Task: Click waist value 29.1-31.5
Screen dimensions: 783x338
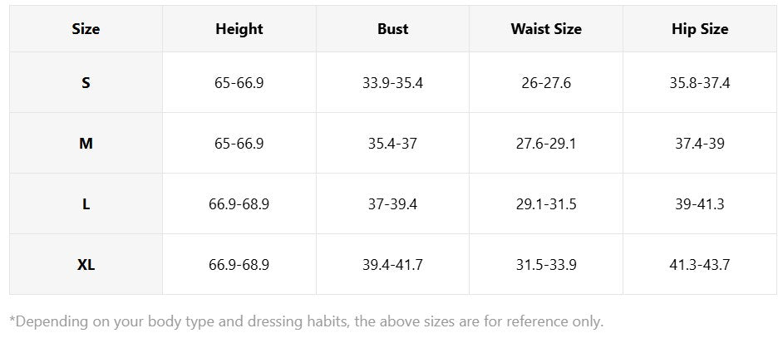Action: 545,204
